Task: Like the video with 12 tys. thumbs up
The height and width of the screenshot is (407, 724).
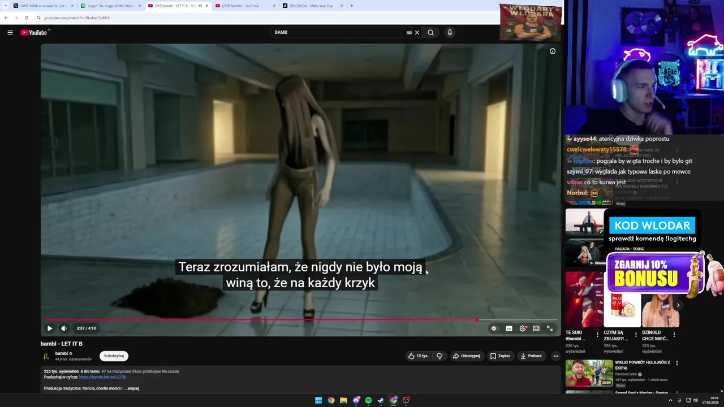Action: 419,356
